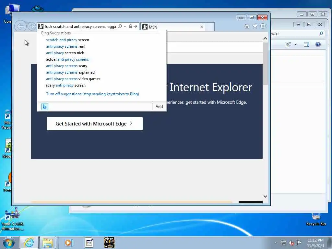Screen dimensions: 332x249
Task: Click the page scrollbar up arrow
Action: 265,39
